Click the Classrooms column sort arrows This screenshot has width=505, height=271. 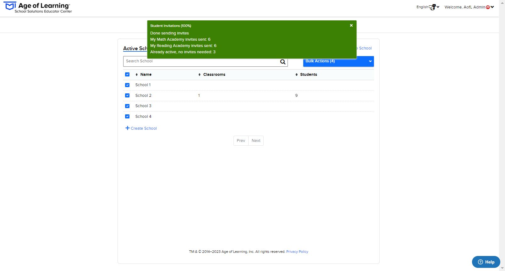[x=199, y=75]
